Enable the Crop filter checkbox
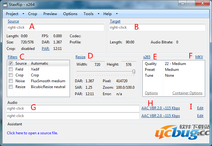This screenshot has width=212, height=146. (11, 75)
